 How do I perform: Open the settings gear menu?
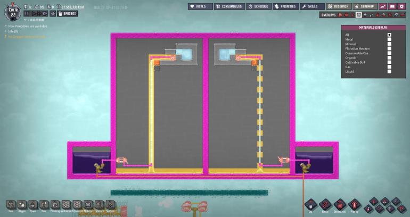(401, 6)
